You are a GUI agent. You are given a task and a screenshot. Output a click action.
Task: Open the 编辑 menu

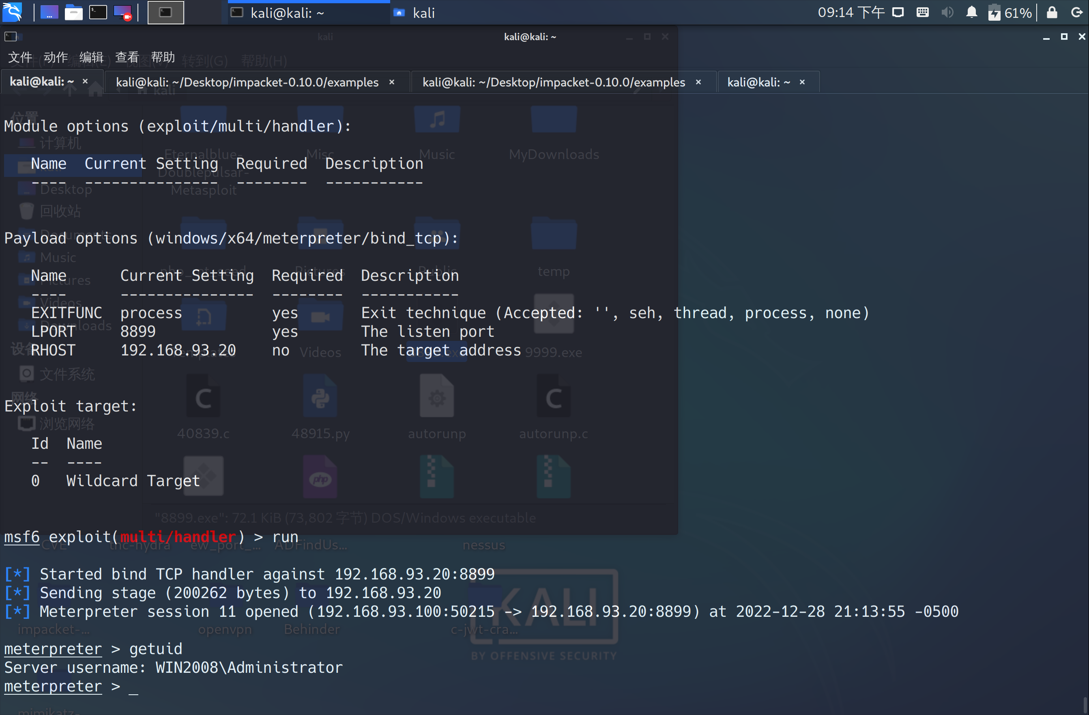click(92, 57)
